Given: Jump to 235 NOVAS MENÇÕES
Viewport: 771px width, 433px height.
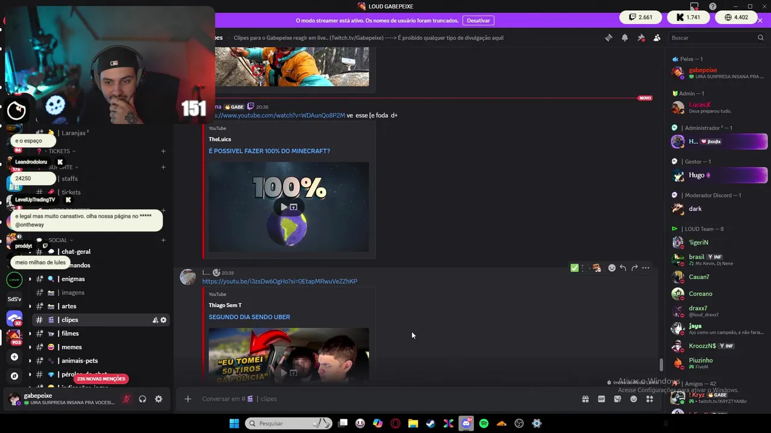Looking at the screenshot, I should coord(101,379).
